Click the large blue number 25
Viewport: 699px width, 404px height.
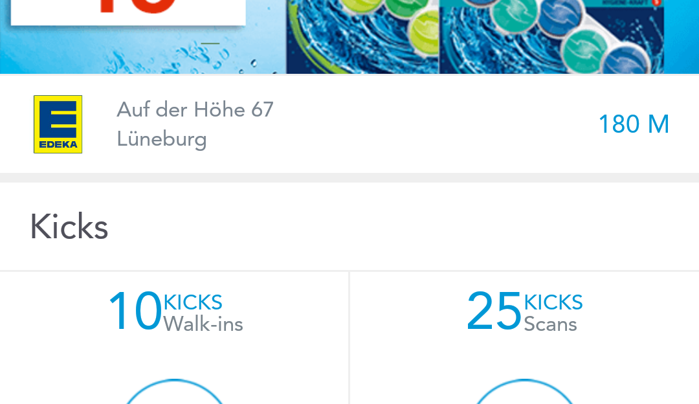(494, 311)
